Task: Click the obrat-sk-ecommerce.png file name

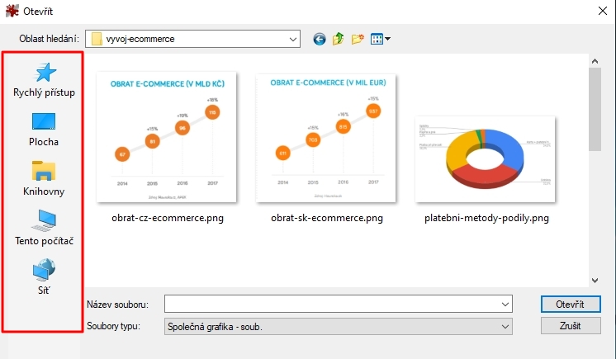Action: point(327,218)
